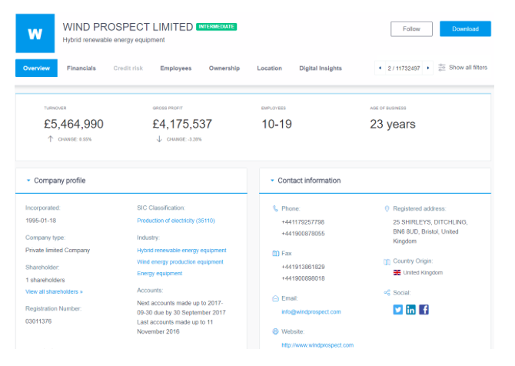The image size is (515, 366).
Task: Click the fax machine icon
Action: (276, 253)
